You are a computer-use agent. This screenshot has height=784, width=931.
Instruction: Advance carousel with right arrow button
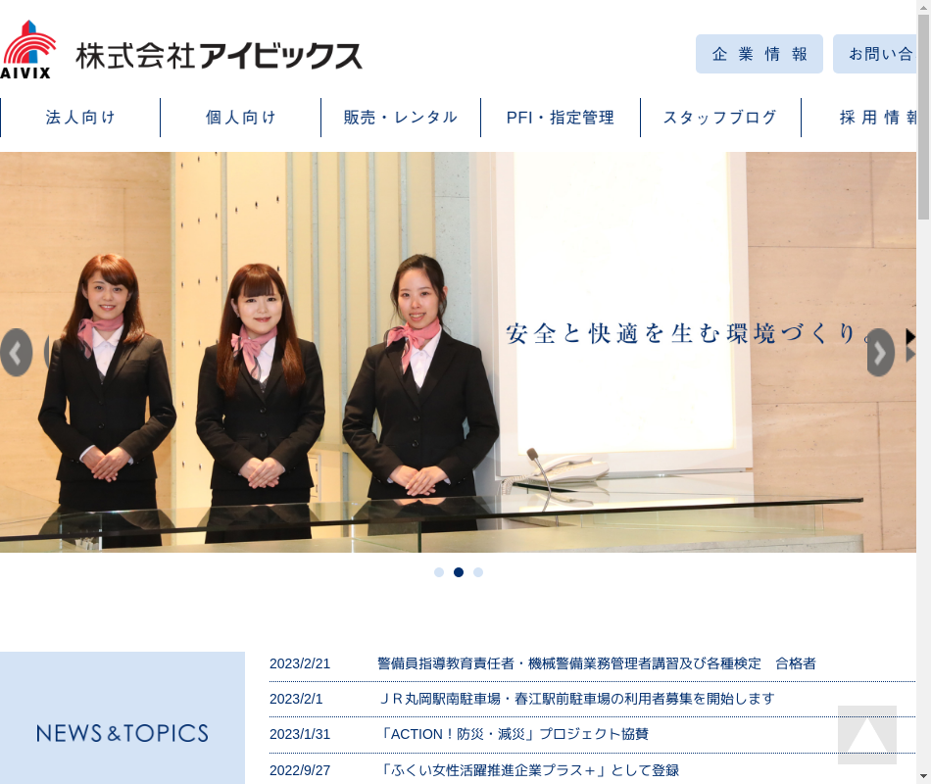pos(880,353)
